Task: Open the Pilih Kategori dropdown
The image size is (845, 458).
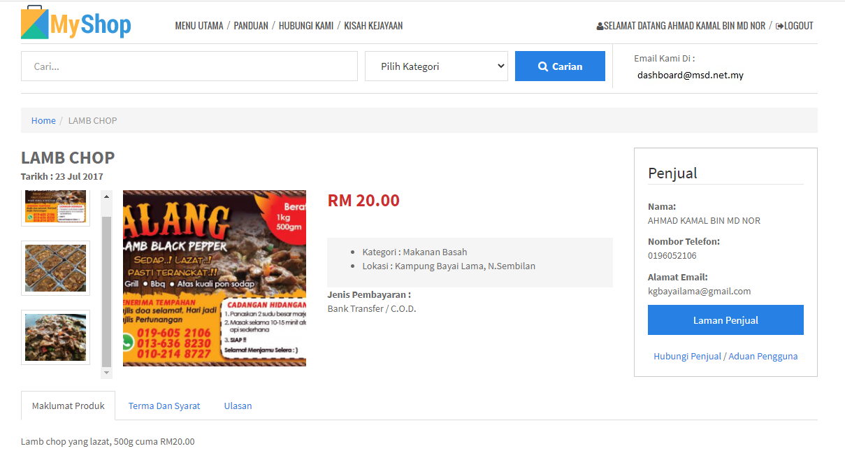Action: (436, 66)
